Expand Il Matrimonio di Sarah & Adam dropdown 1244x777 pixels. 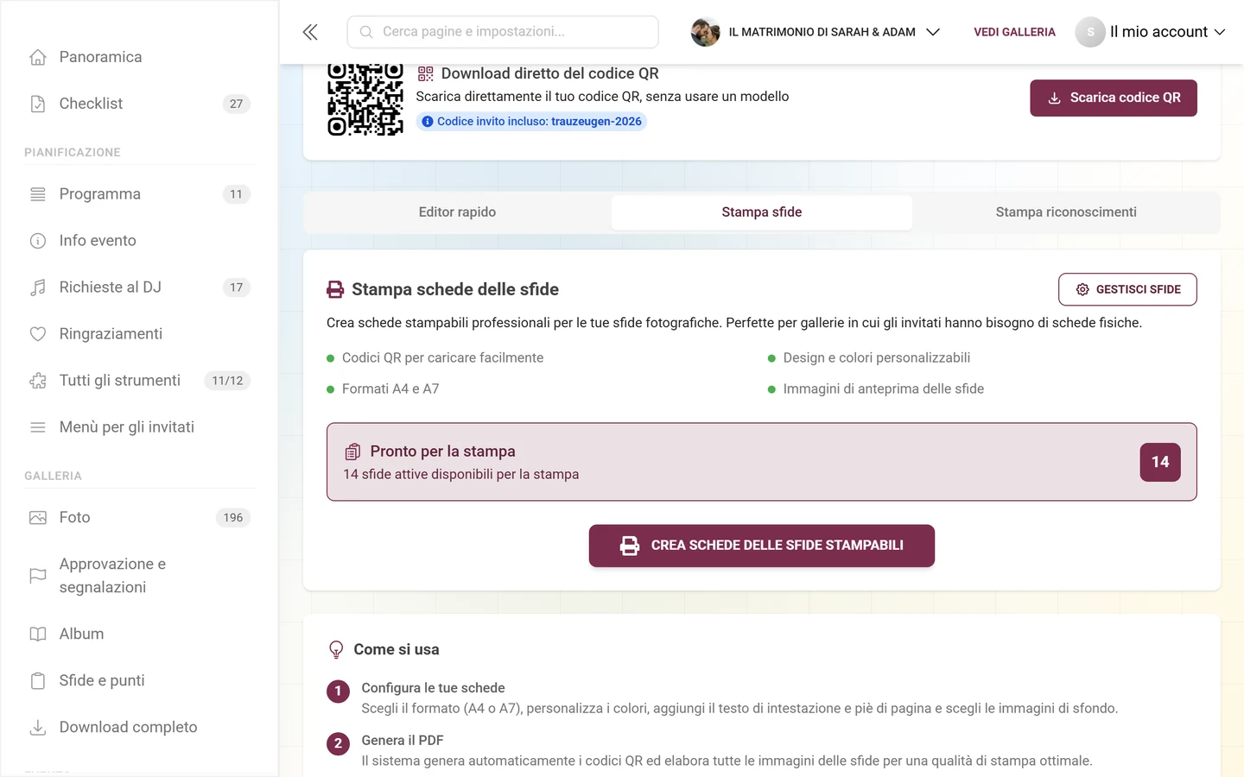pyautogui.click(x=933, y=32)
